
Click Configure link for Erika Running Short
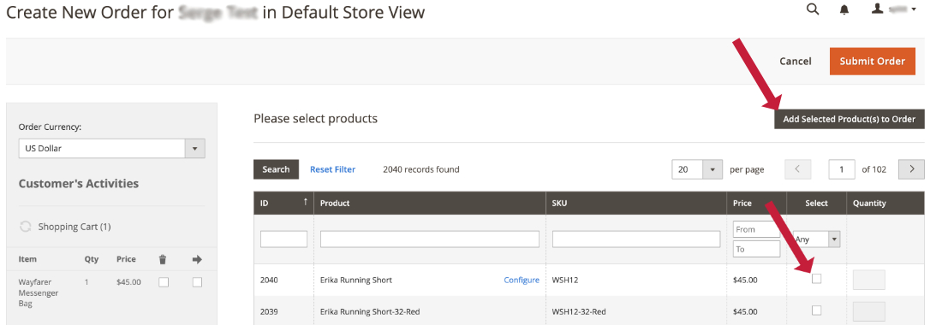[522, 280]
